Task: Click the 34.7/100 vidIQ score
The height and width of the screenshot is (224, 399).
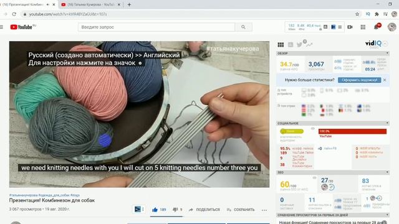Action: click(x=289, y=64)
